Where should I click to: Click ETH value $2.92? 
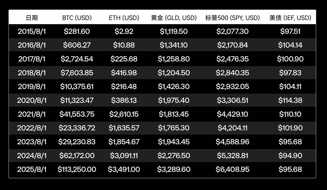[x=124, y=31]
